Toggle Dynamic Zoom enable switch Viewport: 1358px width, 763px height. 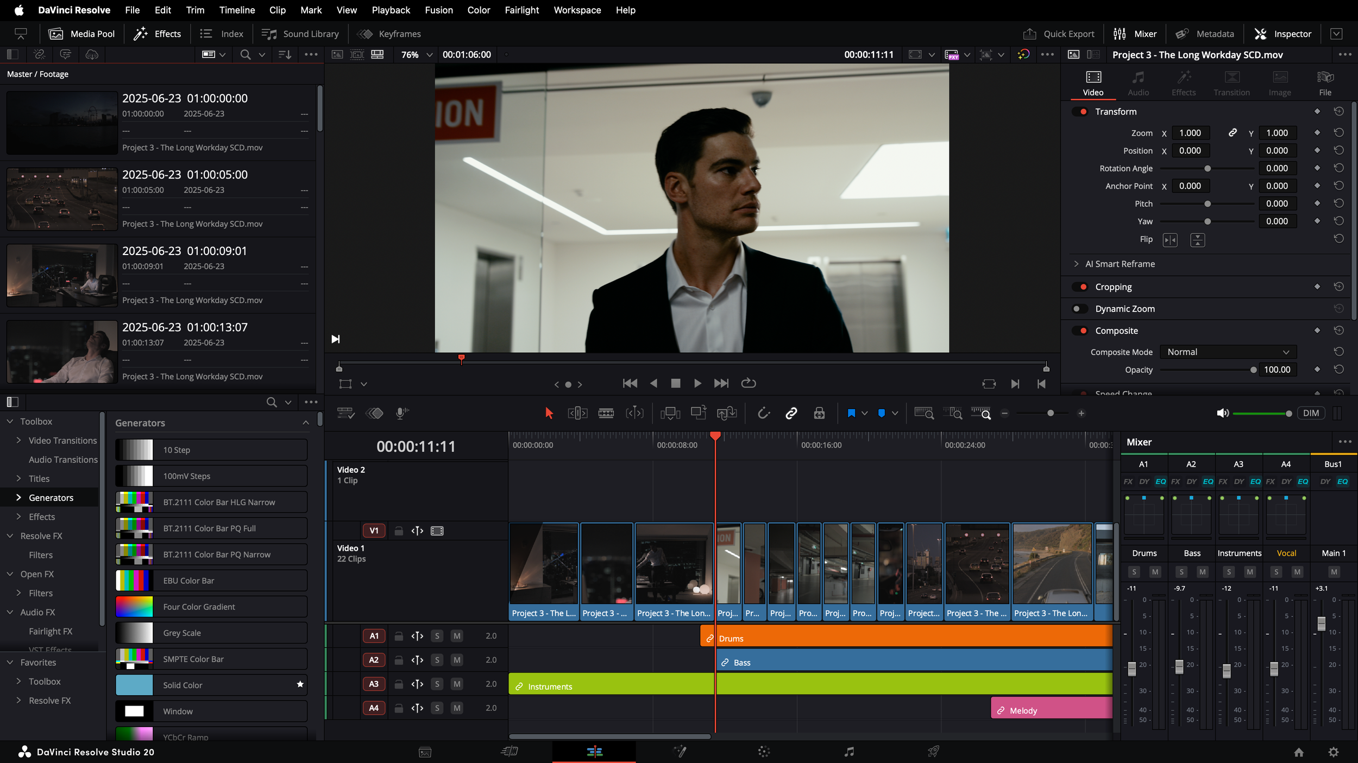tap(1079, 309)
